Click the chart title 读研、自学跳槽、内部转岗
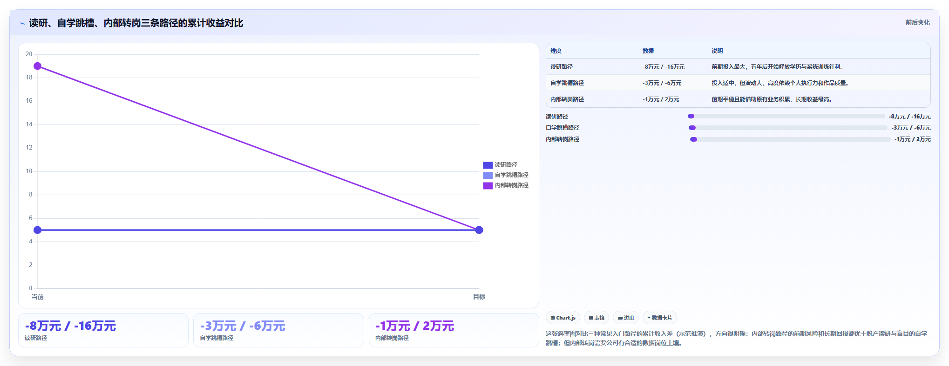Image resolution: width=949 pixels, height=366 pixels. coord(136,23)
